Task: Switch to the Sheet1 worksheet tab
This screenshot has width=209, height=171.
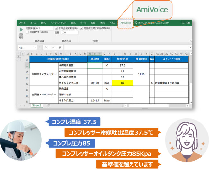Action: pyautogui.click(x=36, y=106)
